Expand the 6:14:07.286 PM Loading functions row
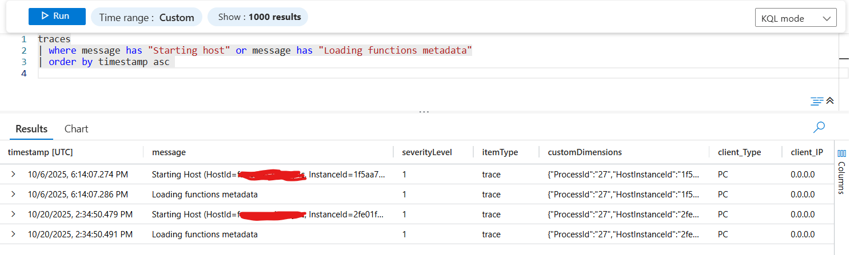862x255 pixels. click(13, 195)
